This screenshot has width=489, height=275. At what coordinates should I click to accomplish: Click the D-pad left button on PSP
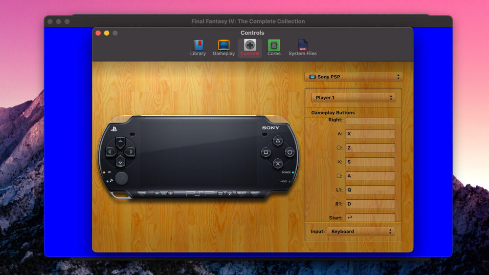(x=111, y=152)
